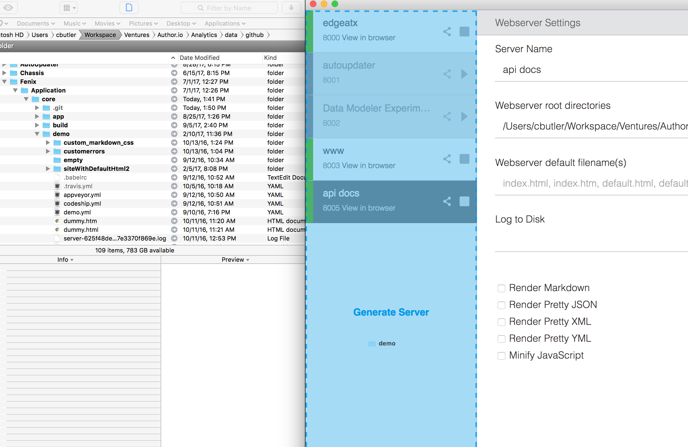
Task: Stop the www server
Action: coord(464,159)
